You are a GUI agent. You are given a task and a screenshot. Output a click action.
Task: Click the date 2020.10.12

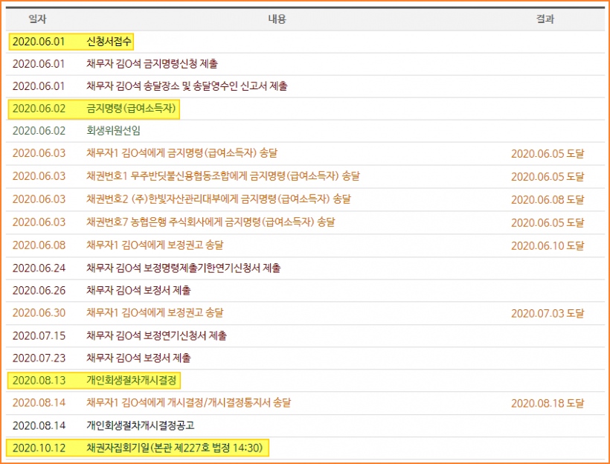tap(39, 448)
